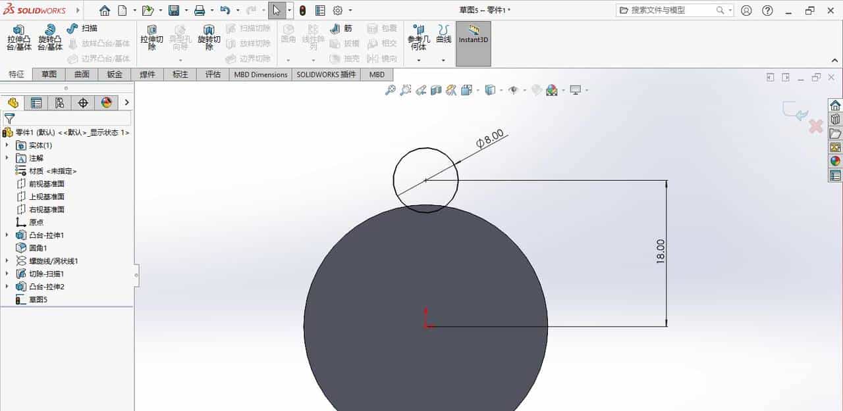
Task: Switch to the 钣金 ribbon tab
Action: tap(113, 74)
